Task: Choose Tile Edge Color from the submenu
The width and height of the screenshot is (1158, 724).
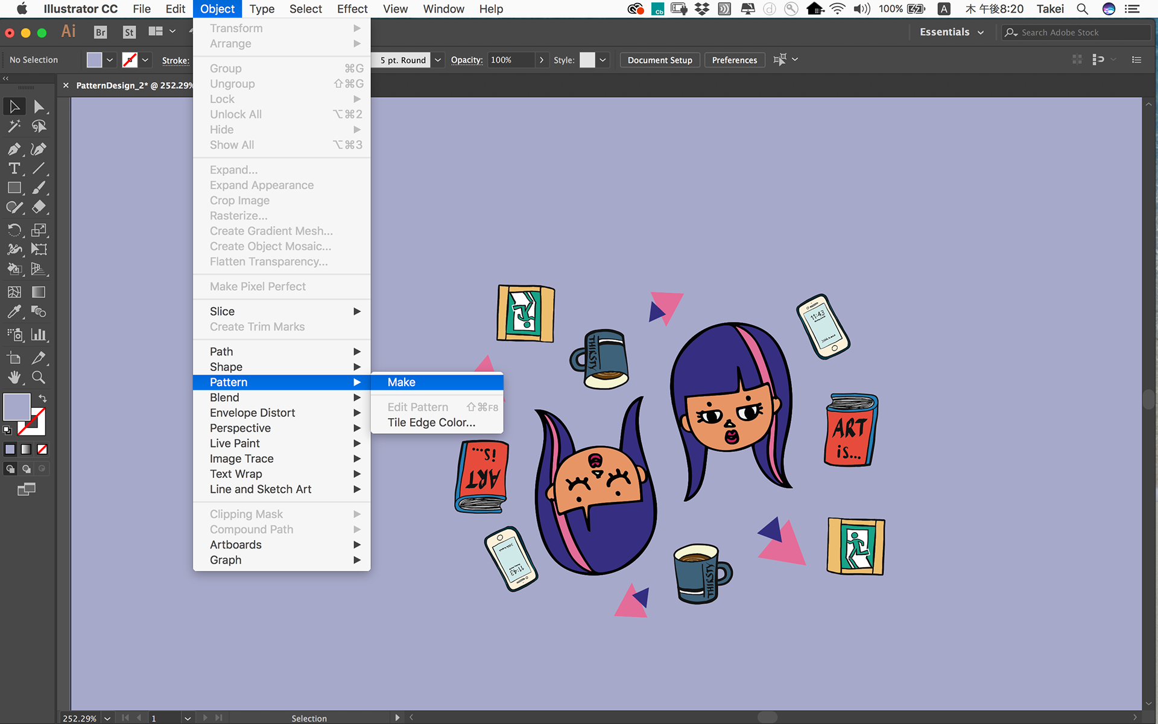Action: [x=431, y=422]
